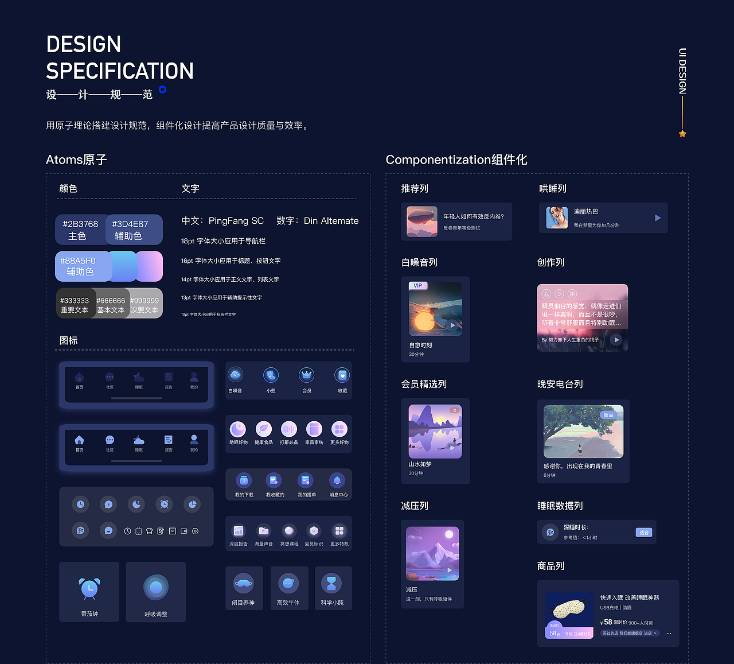Open the 健康食品 leaf icon

point(263,428)
